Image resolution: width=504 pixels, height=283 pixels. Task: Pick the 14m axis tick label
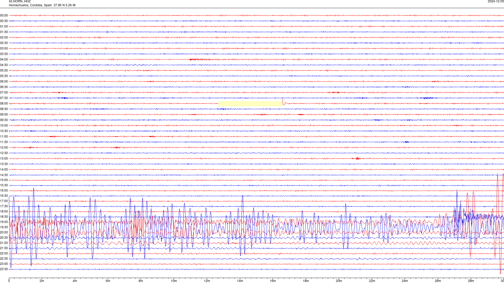point(240,281)
